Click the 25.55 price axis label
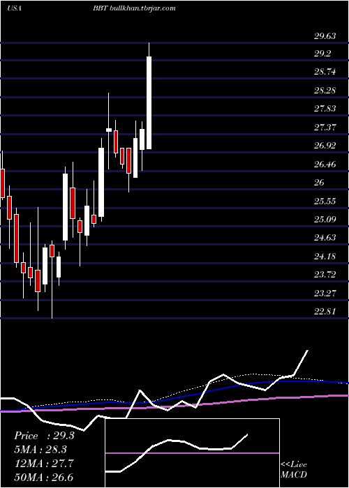The image size is (349, 488). tap(325, 201)
